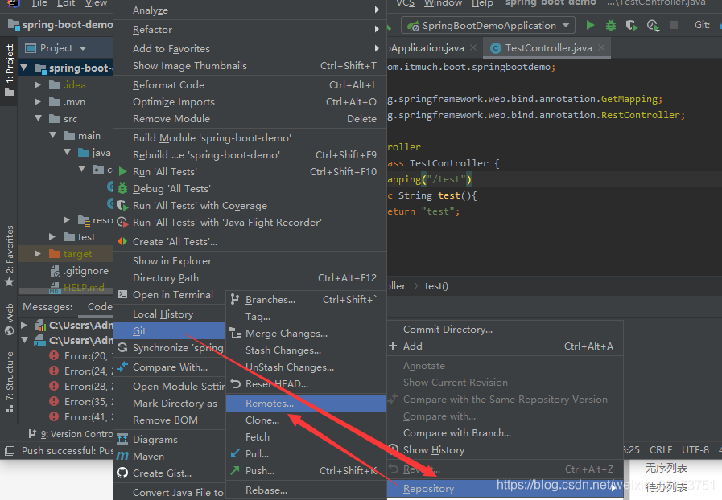Select Remotes... menu item
Image resolution: width=722 pixels, height=500 pixels.
(x=306, y=404)
